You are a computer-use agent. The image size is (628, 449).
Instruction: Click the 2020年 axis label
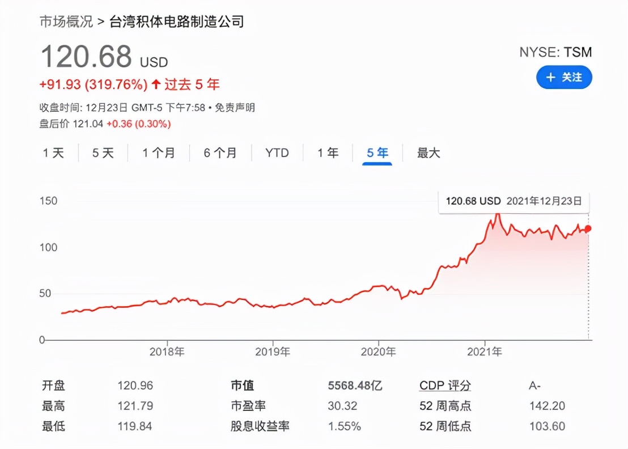click(x=379, y=351)
